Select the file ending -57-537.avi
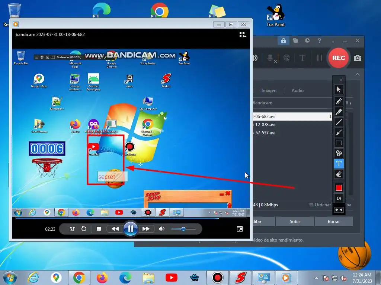381x285 pixels. [292, 133]
